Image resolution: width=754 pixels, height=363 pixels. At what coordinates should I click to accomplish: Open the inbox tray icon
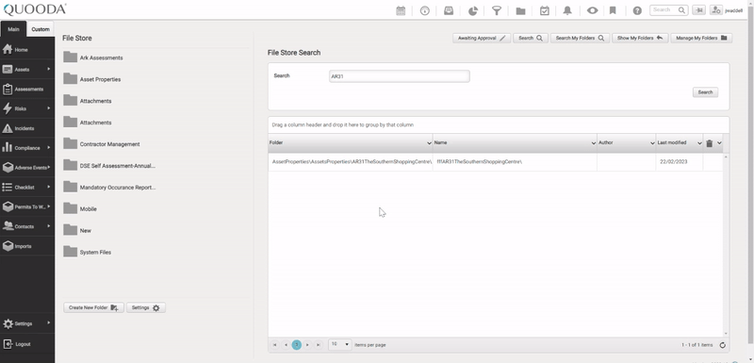pyautogui.click(x=449, y=10)
